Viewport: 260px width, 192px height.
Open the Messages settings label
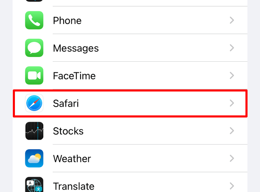tap(76, 48)
